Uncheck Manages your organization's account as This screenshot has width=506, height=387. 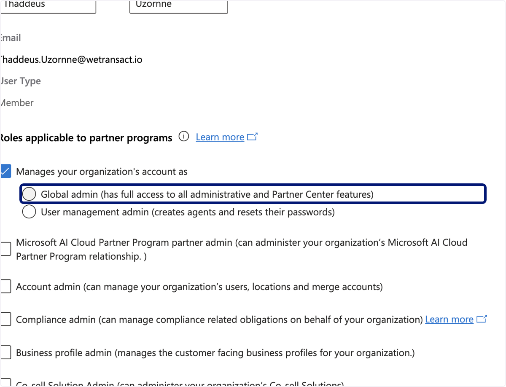[x=5, y=172]
